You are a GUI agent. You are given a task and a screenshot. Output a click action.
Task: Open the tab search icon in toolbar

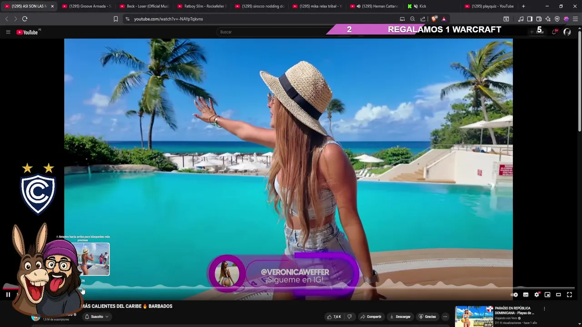click(x=506, y=19)
